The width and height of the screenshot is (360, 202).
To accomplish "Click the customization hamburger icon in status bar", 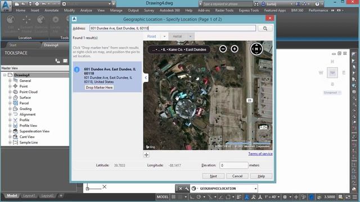I will tap(355, 197).
